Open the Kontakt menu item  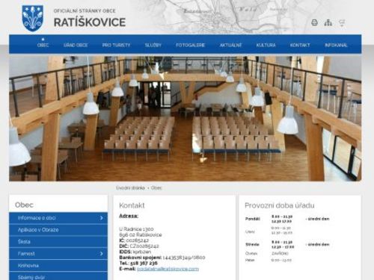[300, 45]
